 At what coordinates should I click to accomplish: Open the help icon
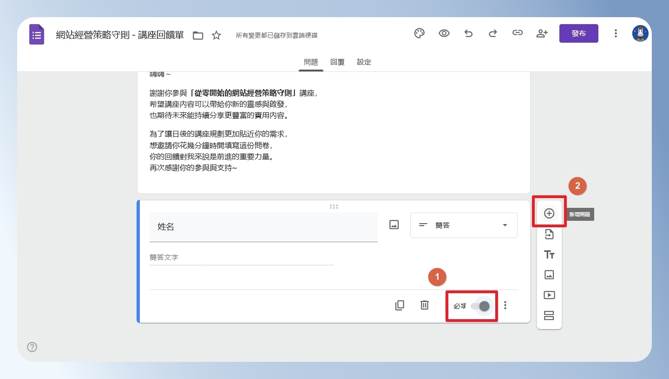(x=32, y=347)
